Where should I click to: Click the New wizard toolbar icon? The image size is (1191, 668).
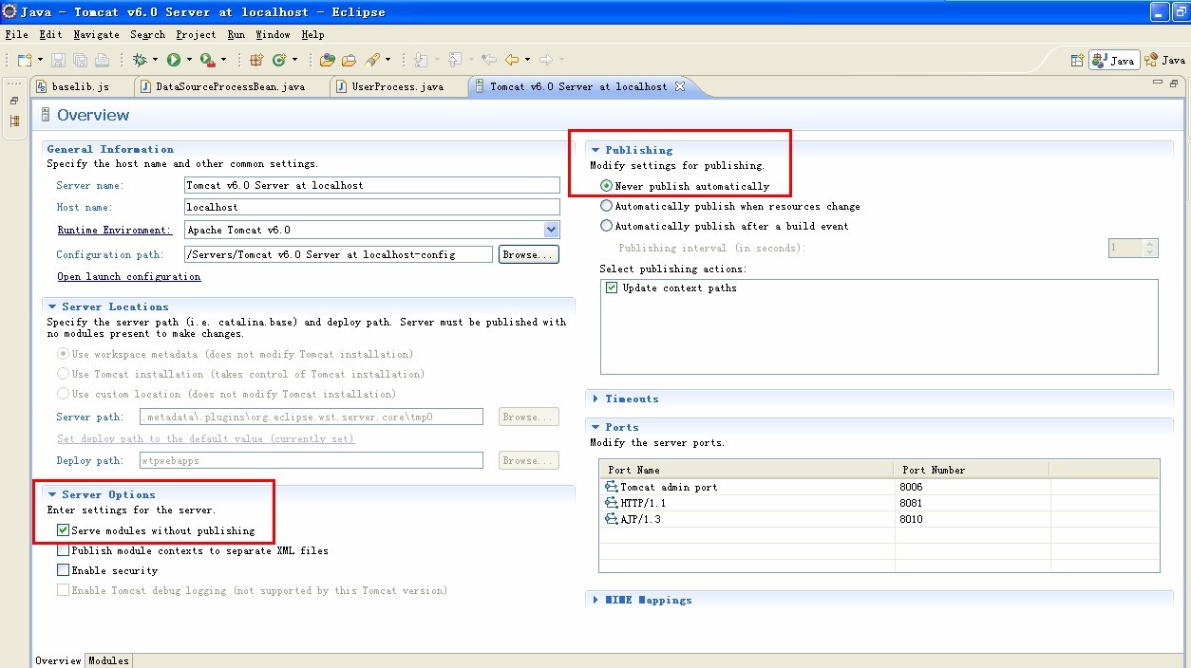click(x=24, y=60)
